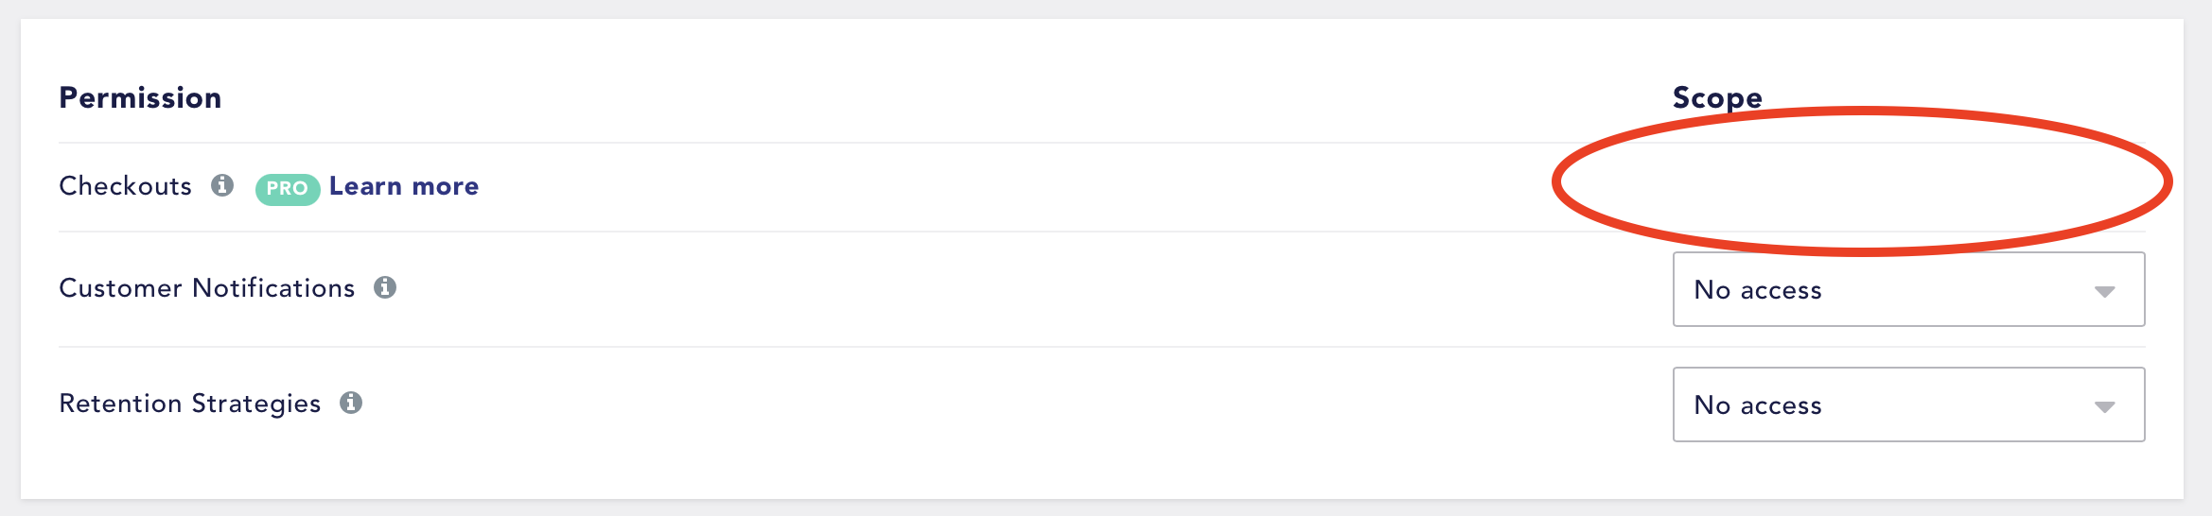The image size is (2212, 516).
Task: Open the Learn more link
Action: (404, 186)
